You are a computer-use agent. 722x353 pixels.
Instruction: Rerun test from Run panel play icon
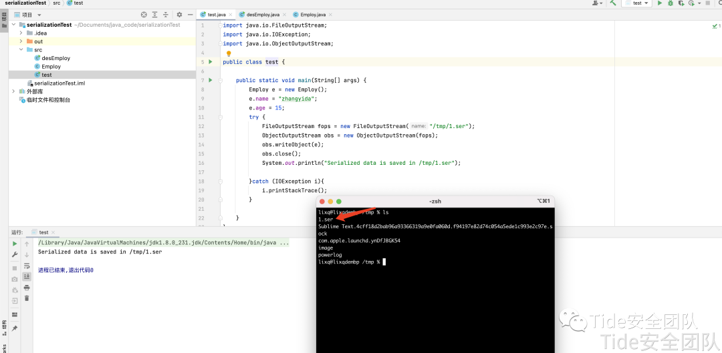(x=15, y=244)
